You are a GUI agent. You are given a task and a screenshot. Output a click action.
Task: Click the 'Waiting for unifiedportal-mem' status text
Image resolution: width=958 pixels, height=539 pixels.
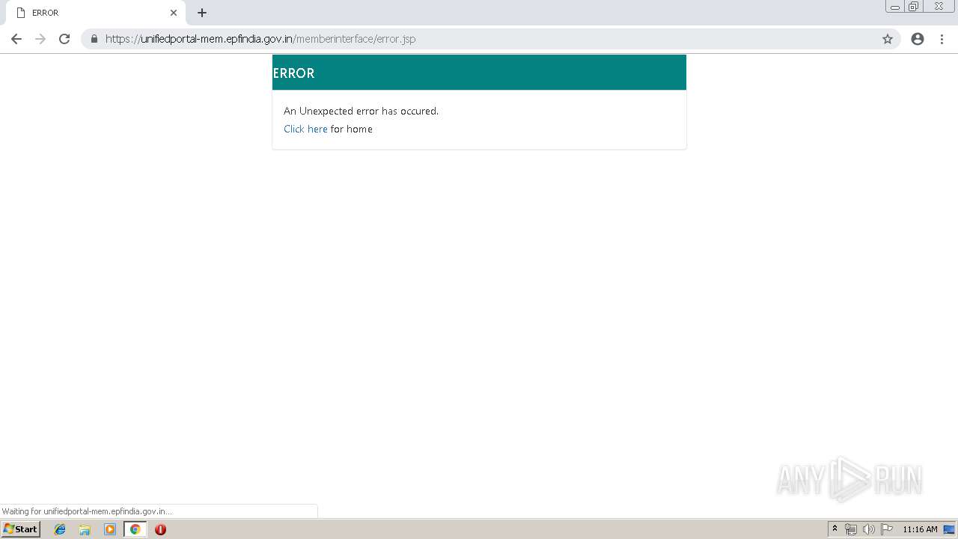click(x=87, y=511)
